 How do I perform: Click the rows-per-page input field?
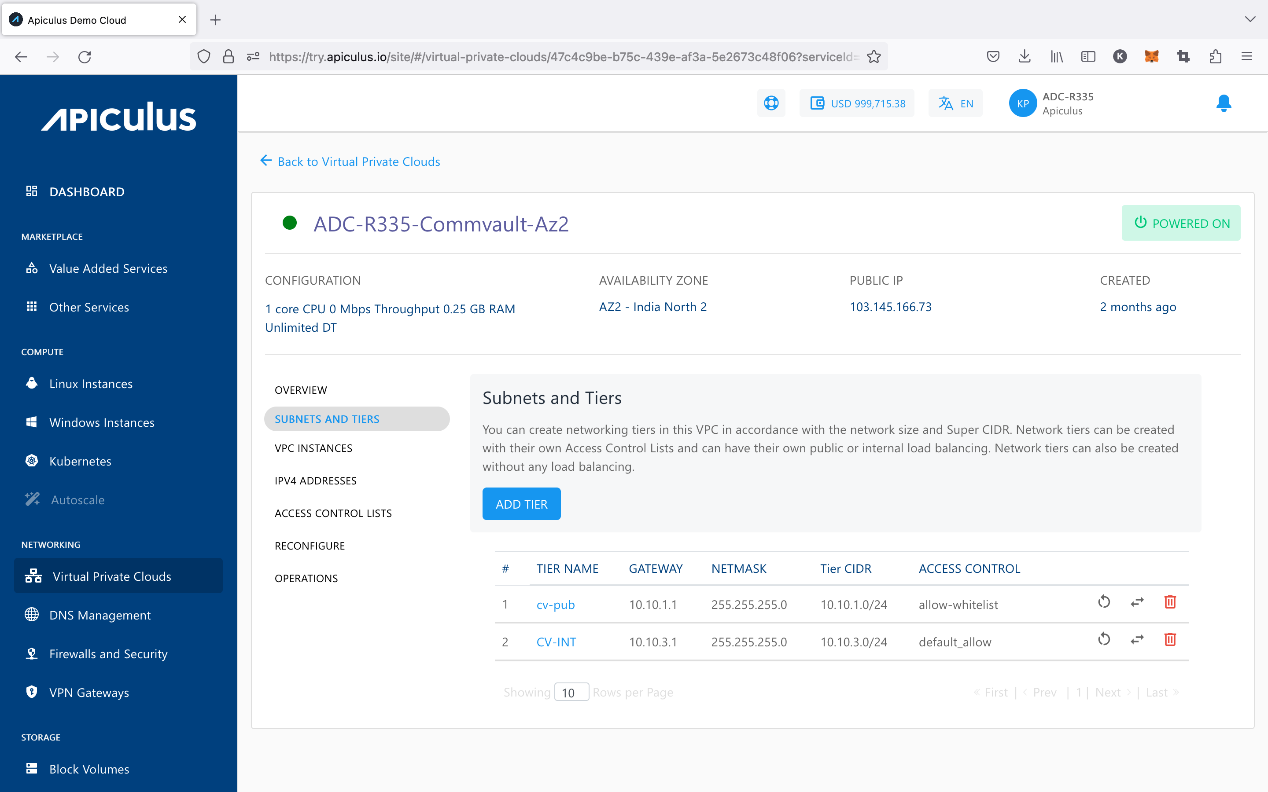571,692
